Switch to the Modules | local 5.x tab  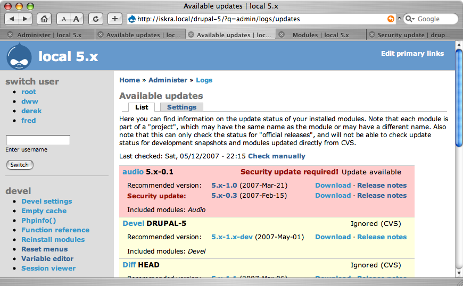click(x=320, y=35)
